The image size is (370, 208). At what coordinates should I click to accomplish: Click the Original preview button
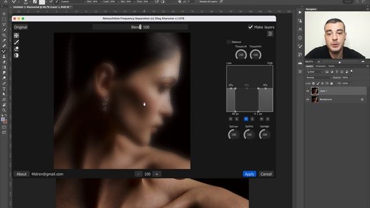click(21, 27)
